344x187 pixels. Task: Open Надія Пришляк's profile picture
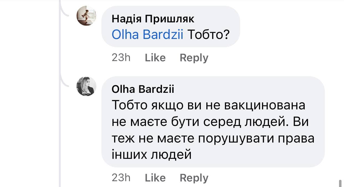(x=86, y=16)
